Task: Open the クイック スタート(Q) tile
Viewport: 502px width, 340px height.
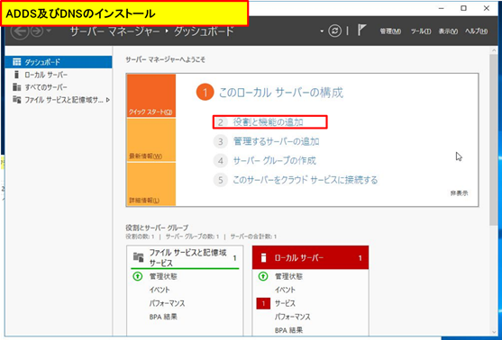Action: pyautogui.click(x=151, y=96)
